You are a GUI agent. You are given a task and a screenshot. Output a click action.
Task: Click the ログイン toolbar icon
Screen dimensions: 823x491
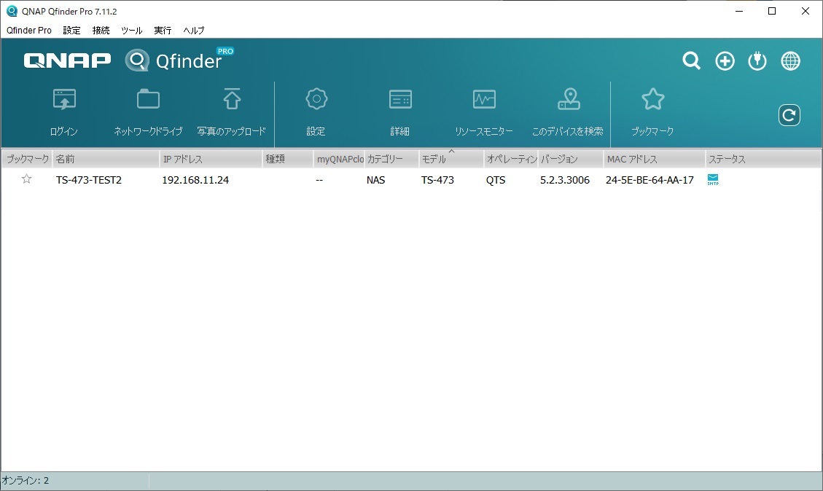[x=64, y=98]
